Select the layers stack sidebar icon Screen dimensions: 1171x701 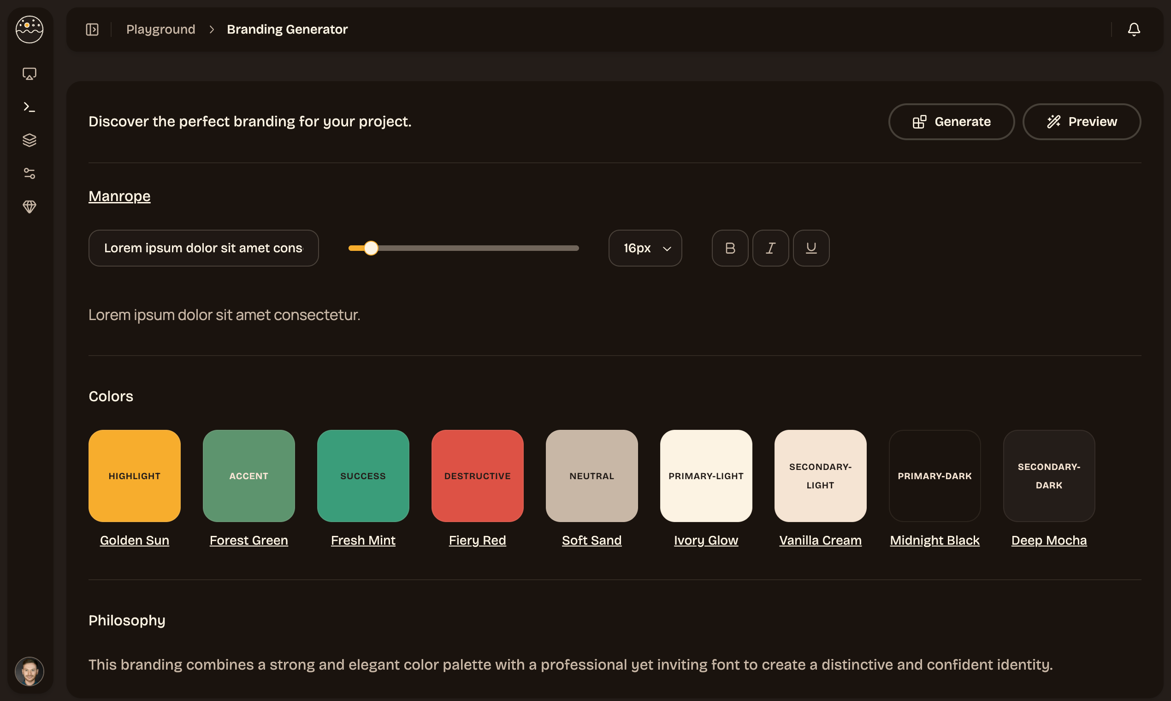(x=30, y=140)
